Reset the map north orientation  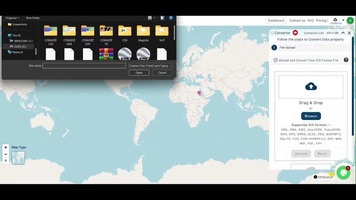coord(6,161)
